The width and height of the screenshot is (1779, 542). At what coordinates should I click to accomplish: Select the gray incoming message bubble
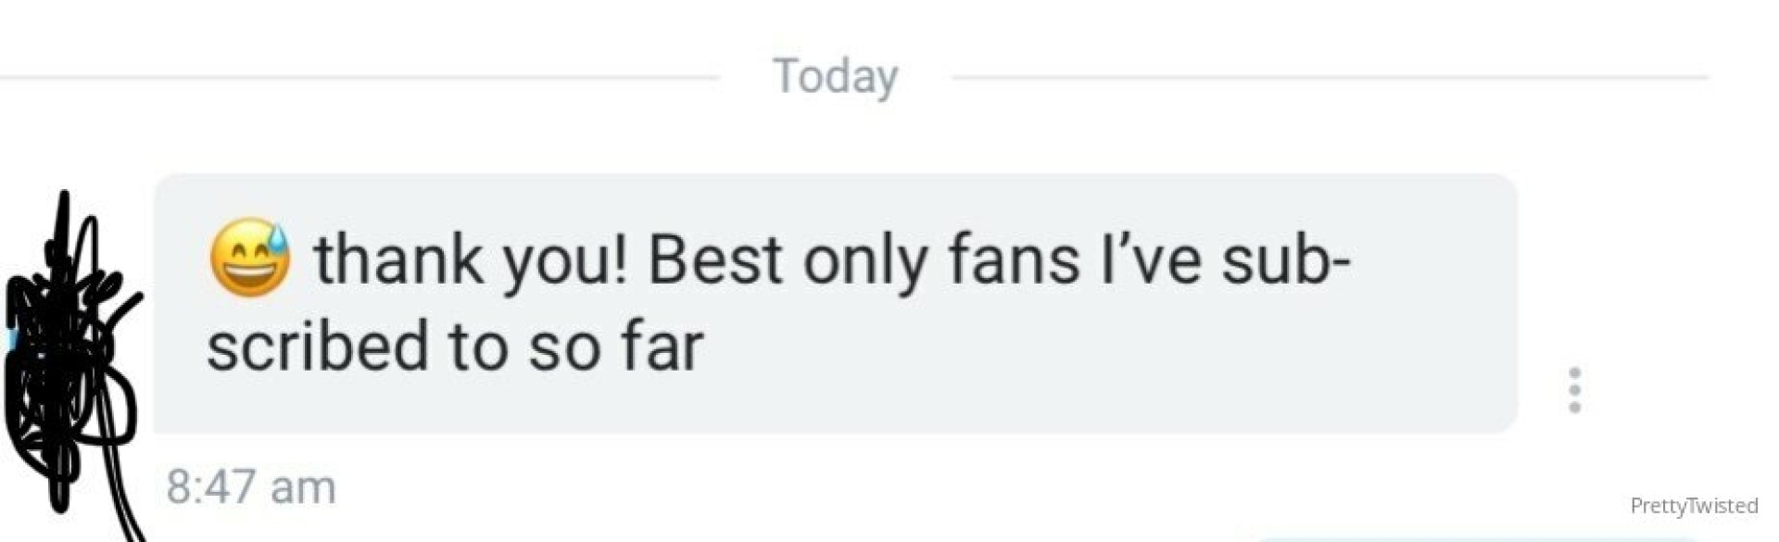pos(835,303)
